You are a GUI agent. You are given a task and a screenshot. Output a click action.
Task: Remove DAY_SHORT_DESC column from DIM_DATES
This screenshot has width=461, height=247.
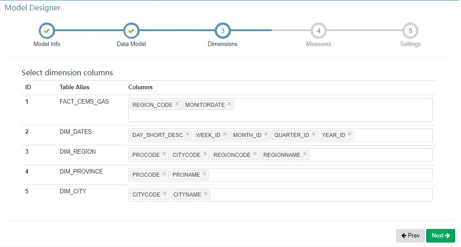click(x=188, y=134)
